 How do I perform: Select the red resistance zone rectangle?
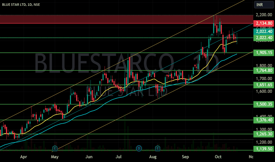click(127, 19)
